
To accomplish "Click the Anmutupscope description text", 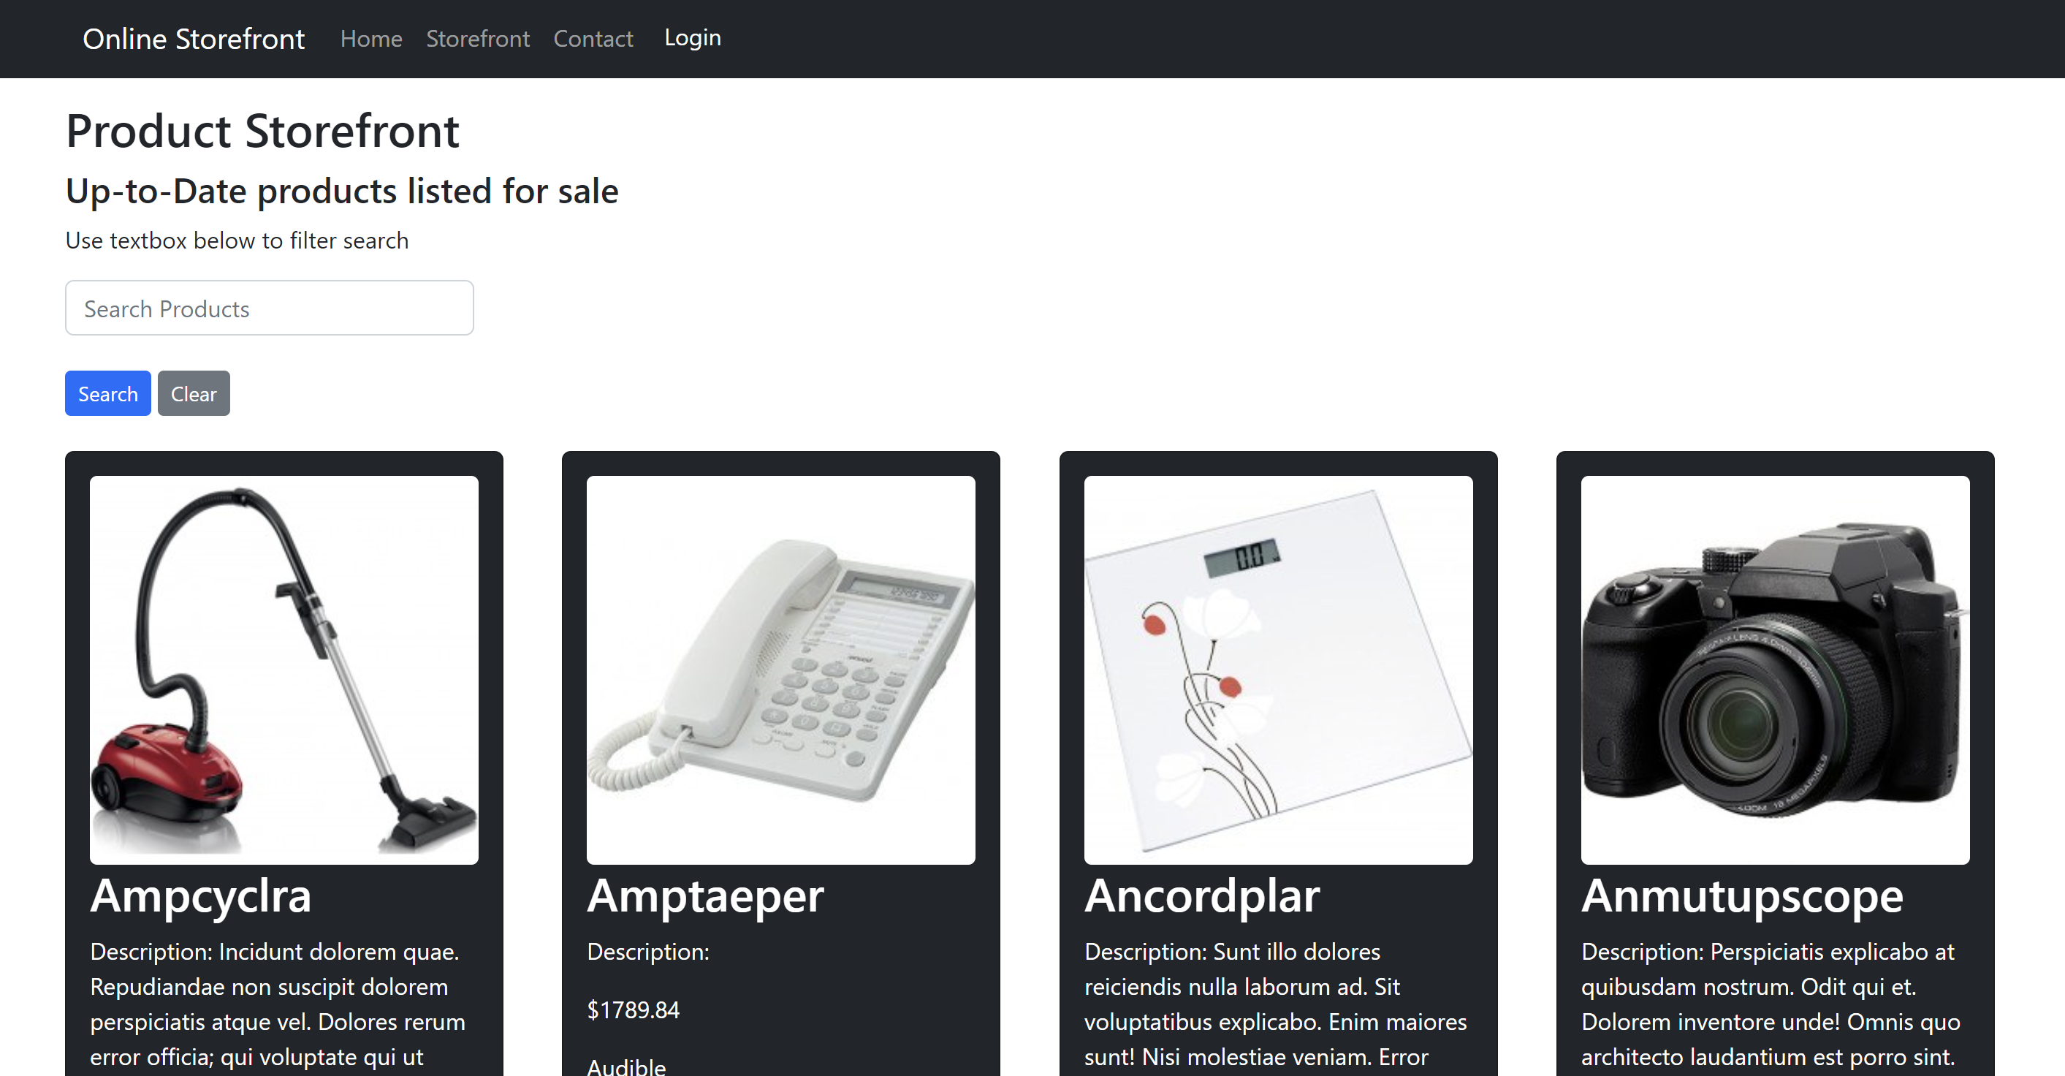I will (1770, 1004).
